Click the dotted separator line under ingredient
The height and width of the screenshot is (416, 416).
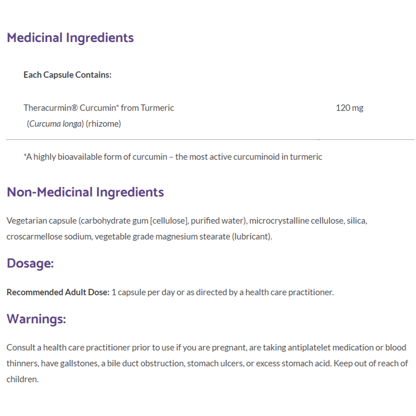tap(208, 140)
